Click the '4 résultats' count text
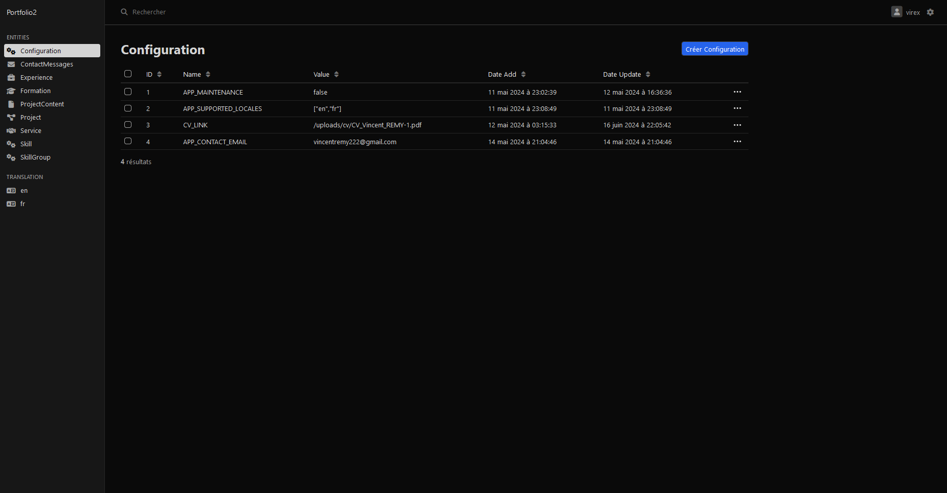The width and height of the screenshot is (947, 493). (x=136, y=162)
